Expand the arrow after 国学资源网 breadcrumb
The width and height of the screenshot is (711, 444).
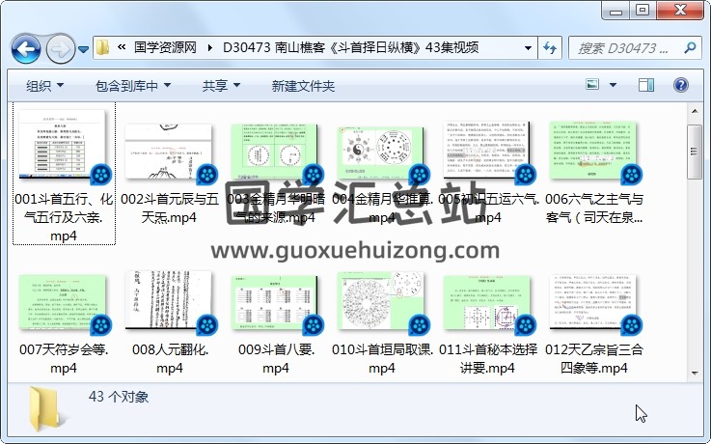coord(210,47)
